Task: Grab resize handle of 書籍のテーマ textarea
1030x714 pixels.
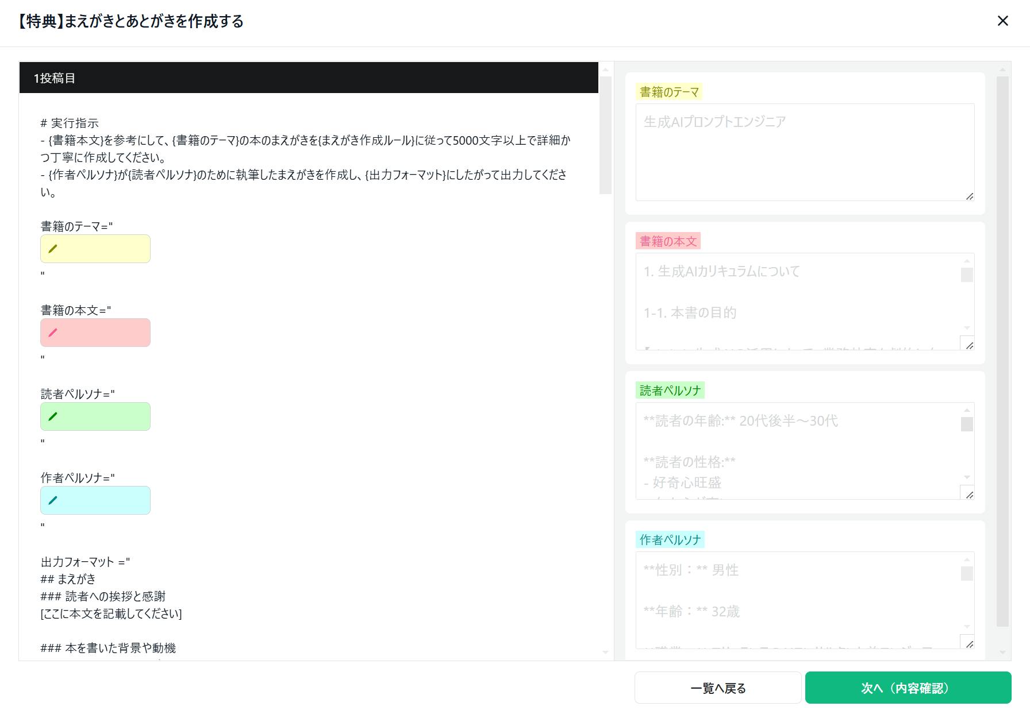Action: tap(970, 196)
